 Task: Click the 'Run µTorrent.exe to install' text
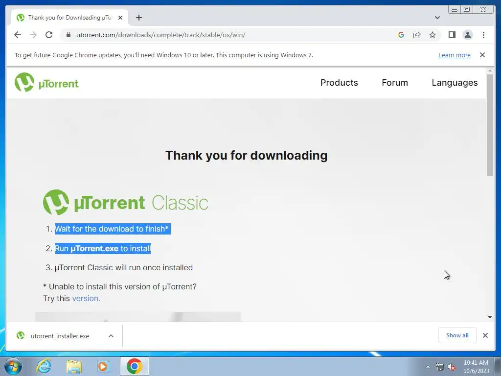coord(103,248)
